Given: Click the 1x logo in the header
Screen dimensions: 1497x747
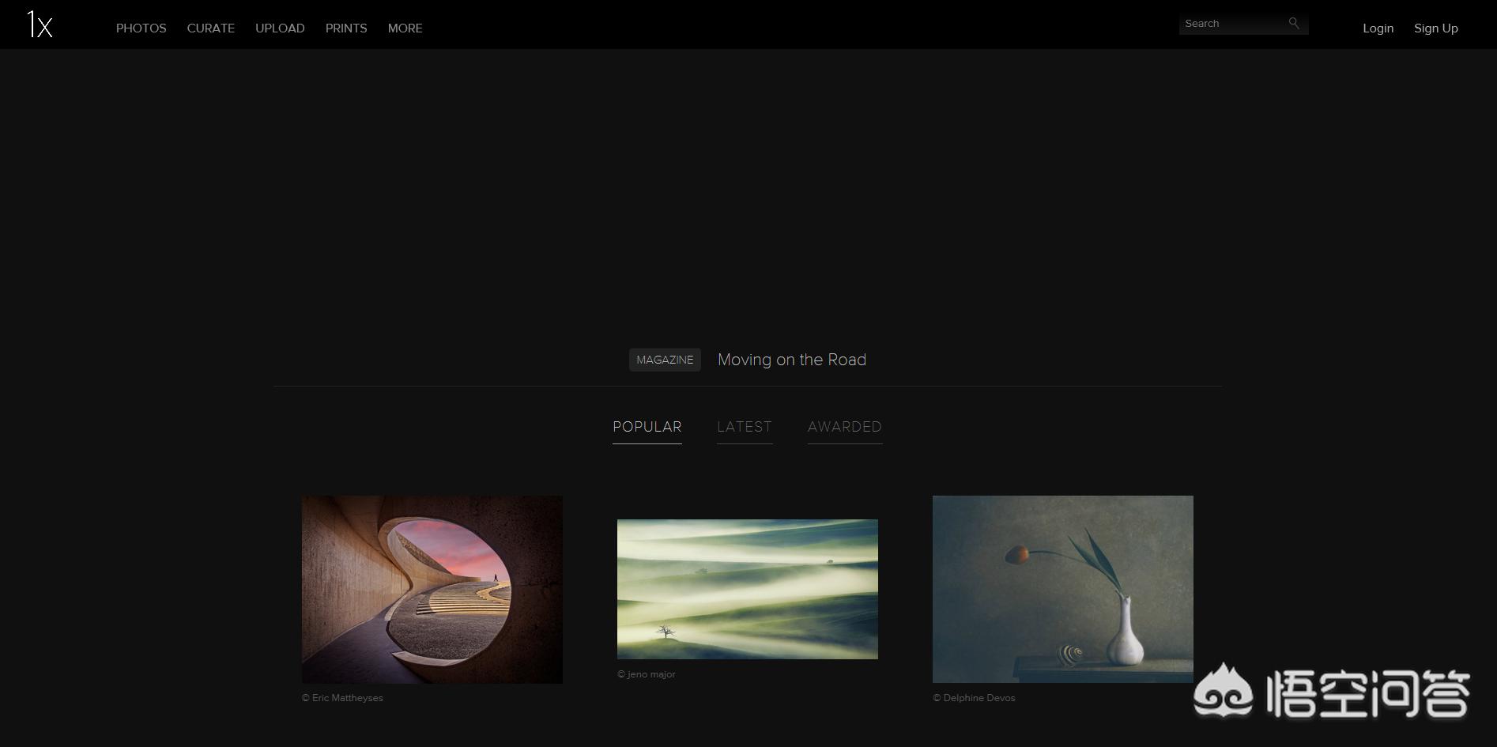Looking at the screenshot, I should click(x=40, y=25).
